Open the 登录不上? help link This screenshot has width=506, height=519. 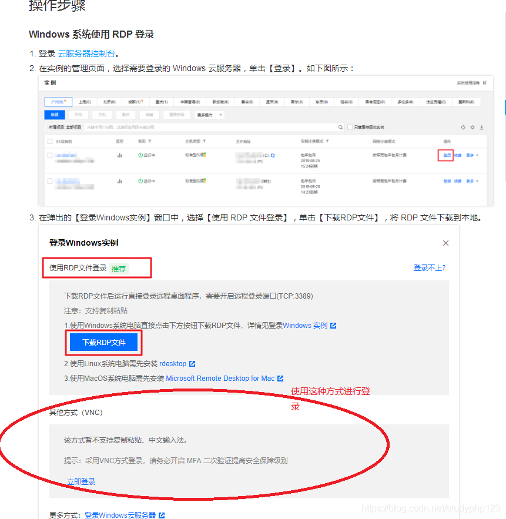tap(430, 268)
